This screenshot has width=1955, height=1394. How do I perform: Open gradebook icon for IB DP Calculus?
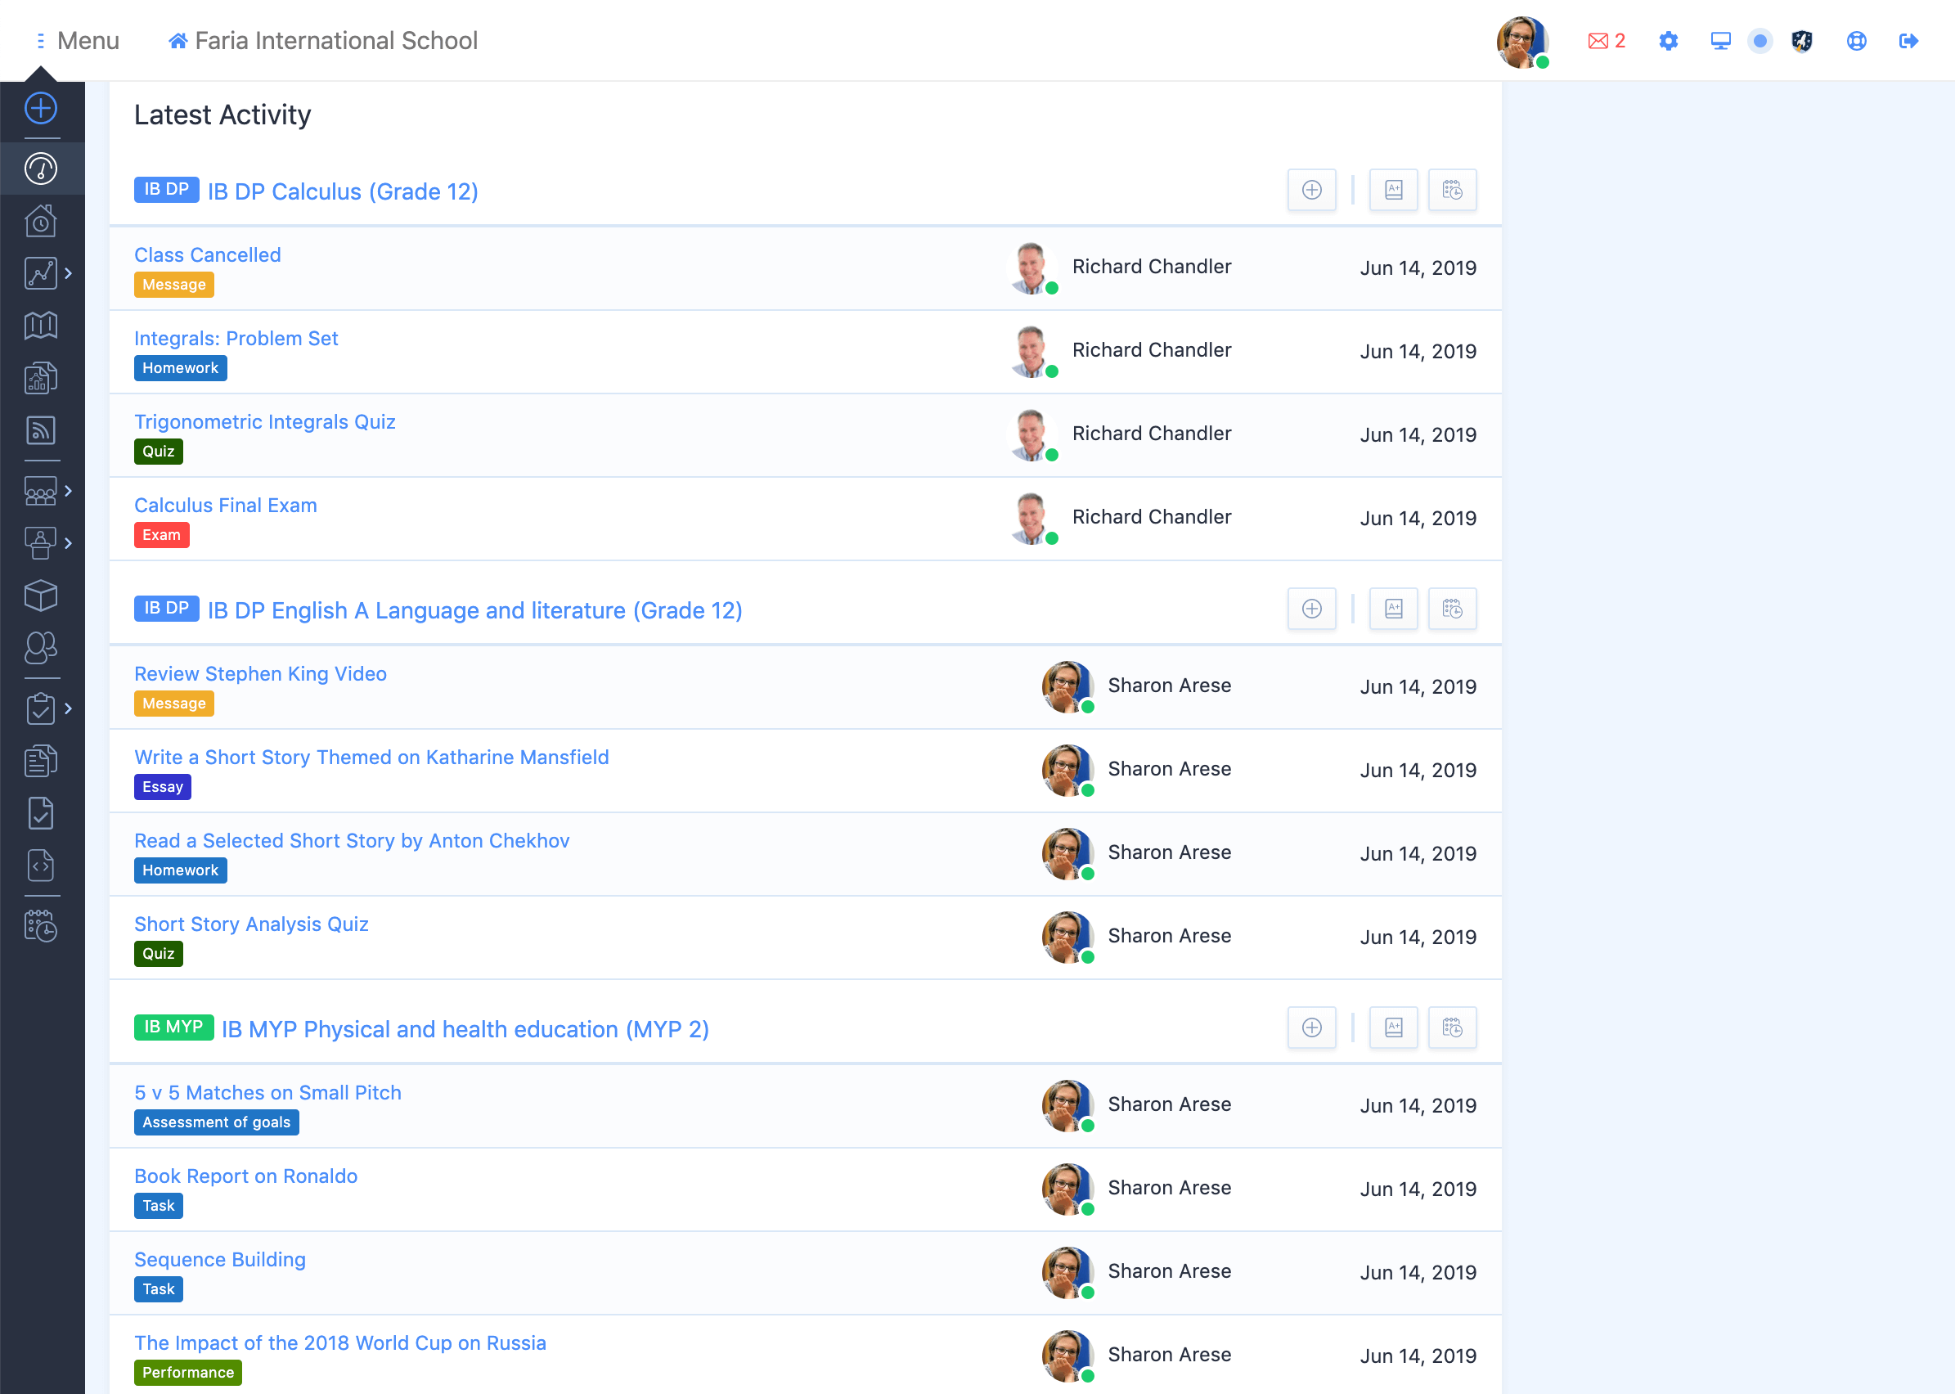1393,190
